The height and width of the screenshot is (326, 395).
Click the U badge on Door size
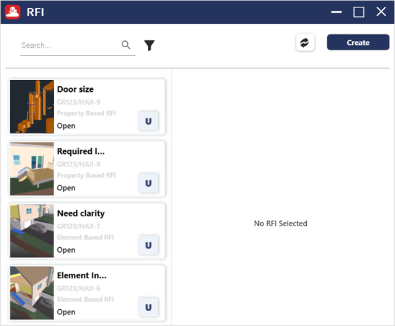click(x=148, y=121)
